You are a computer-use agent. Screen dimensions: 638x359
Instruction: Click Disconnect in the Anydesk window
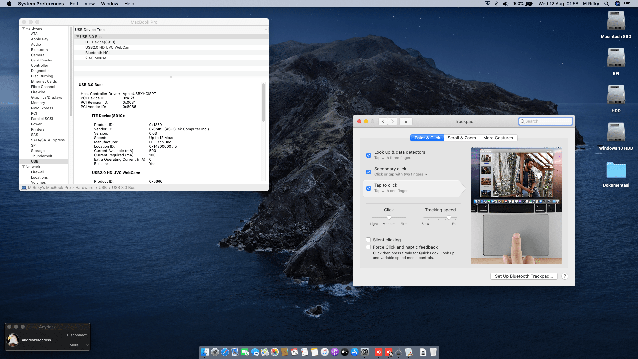pos(77,335)
